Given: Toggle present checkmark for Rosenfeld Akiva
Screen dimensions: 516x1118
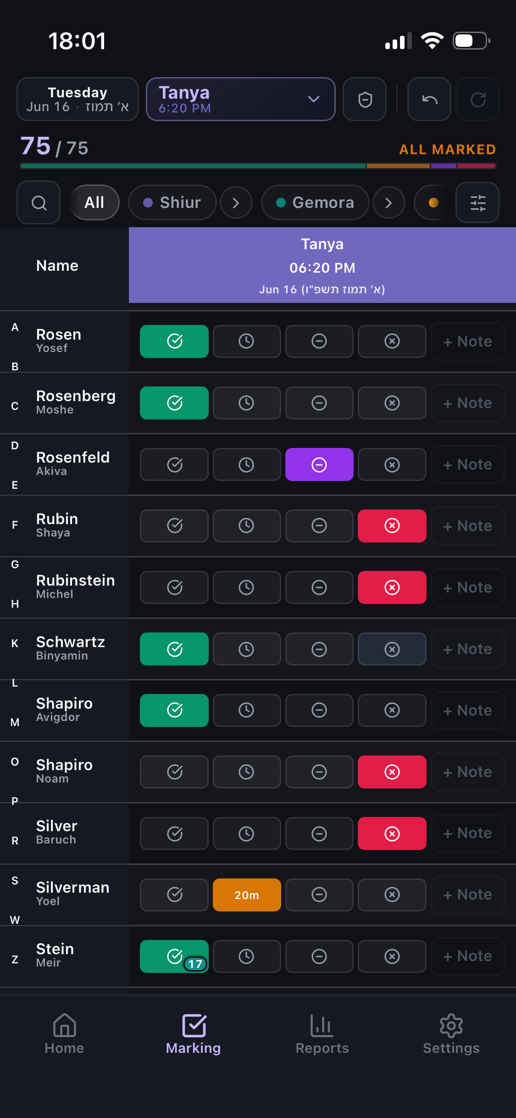Looking at the screenshot, I should pyautogui.click(x=174, y=464).
